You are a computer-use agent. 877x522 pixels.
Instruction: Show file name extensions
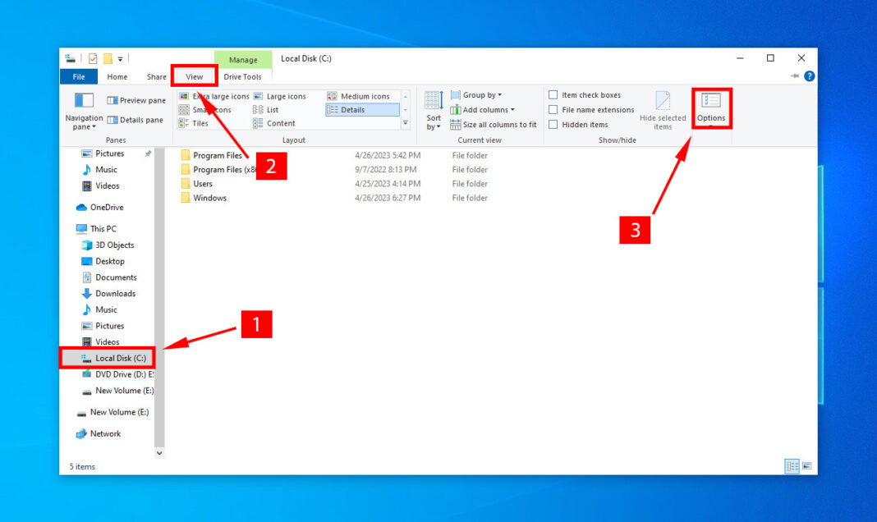click(553, 109)
